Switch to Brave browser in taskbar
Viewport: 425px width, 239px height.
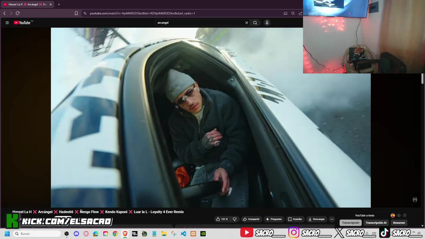[125, 234]
